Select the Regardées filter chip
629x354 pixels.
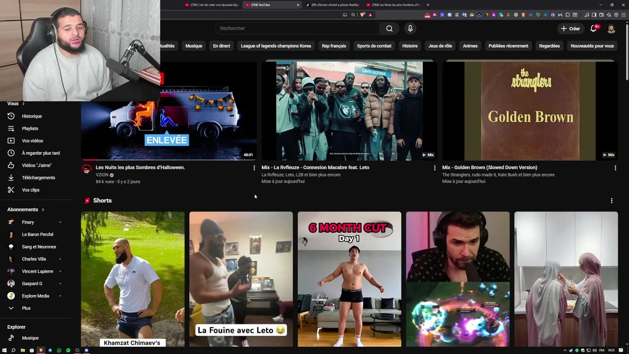click(549, 46)
